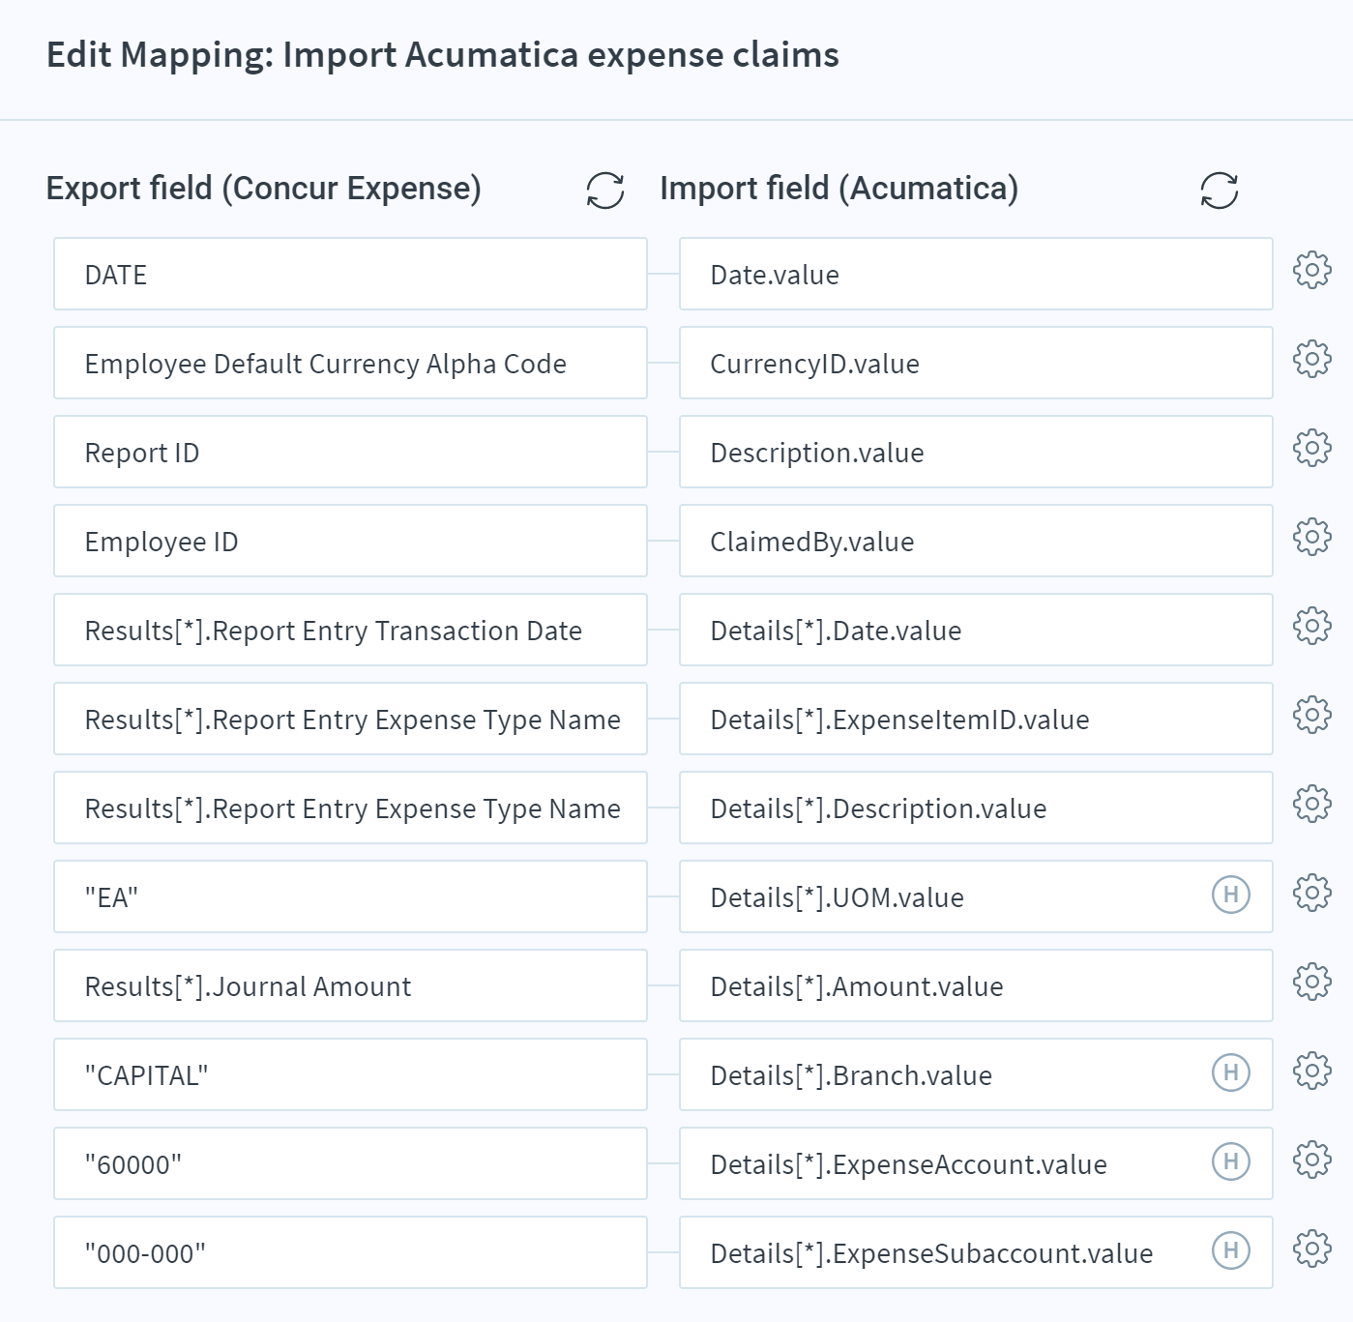Edit Results[*].Report Entry Transaction Date field
This screenshot has width=1353, height=1322.
coord(350,630)
